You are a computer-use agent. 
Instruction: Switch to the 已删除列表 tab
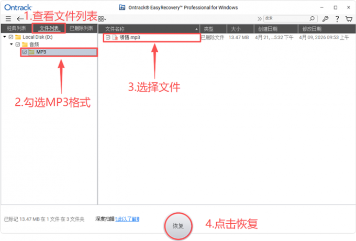[81, 28]
